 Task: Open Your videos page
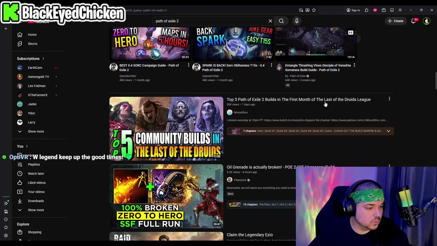coord(36,192)
